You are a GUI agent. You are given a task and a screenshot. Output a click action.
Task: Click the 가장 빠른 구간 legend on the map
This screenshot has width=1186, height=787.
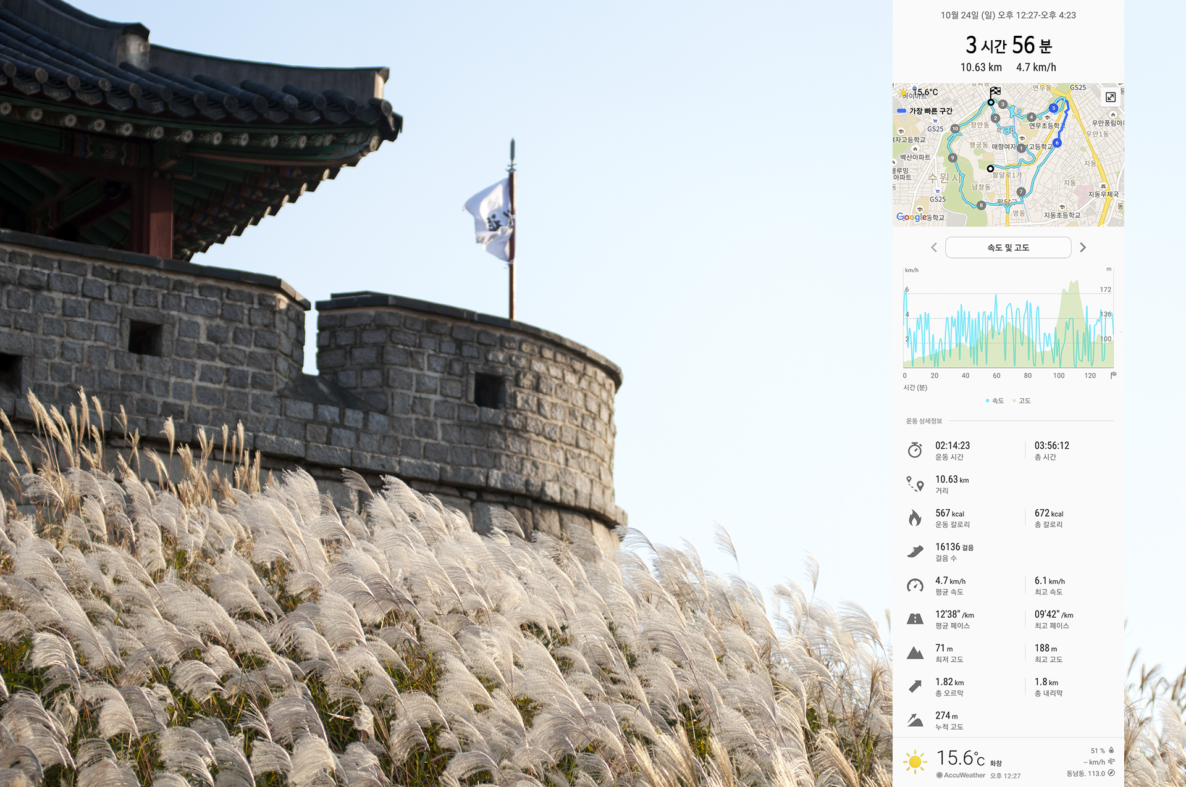pos(925,111)
